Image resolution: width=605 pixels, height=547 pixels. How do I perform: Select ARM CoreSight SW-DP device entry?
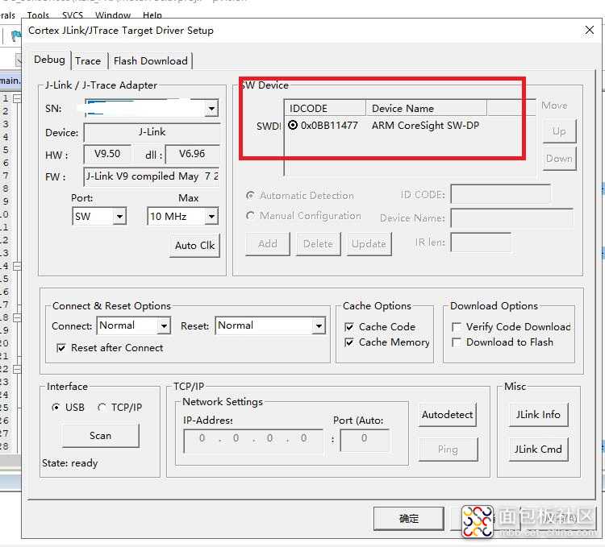tap(425, 125)
